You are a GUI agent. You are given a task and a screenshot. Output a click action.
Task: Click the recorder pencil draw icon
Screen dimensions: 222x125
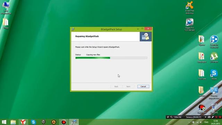click(x=213, y=117)
